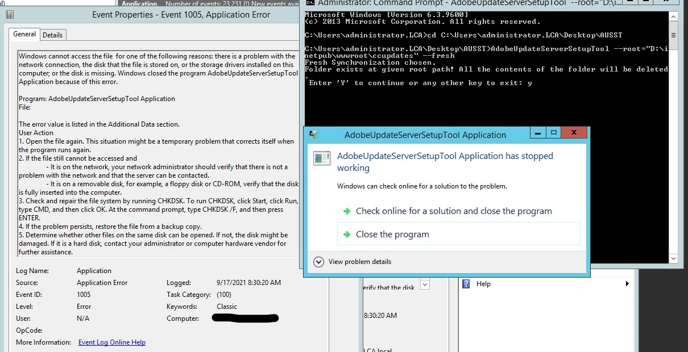Close the AdobeUpdateServerSetupTool error dialog
The height and width of the screenshot is (352, 688).
574,132
